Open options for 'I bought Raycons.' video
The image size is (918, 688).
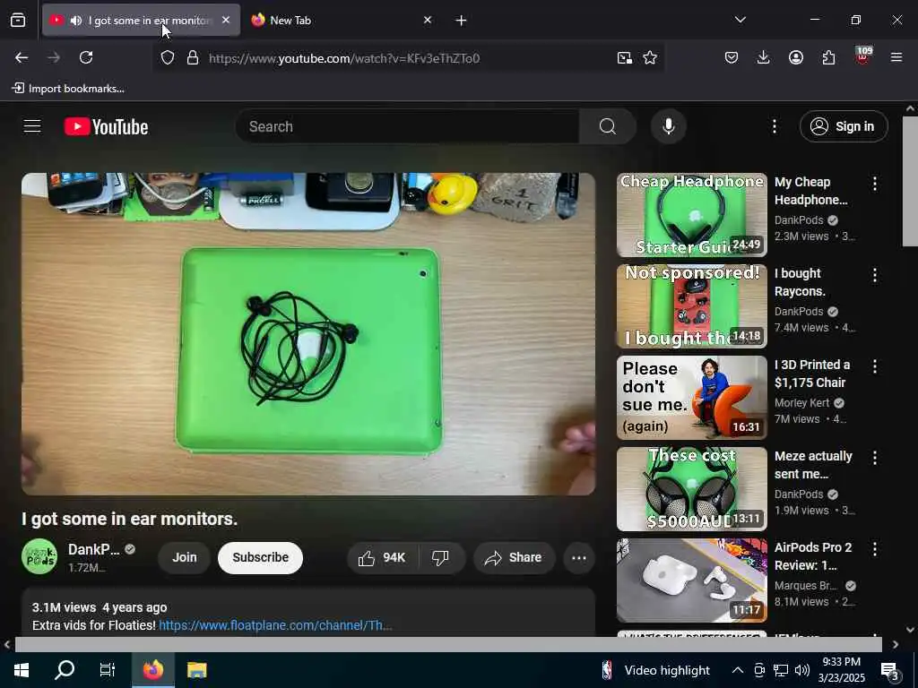(875, 275)
